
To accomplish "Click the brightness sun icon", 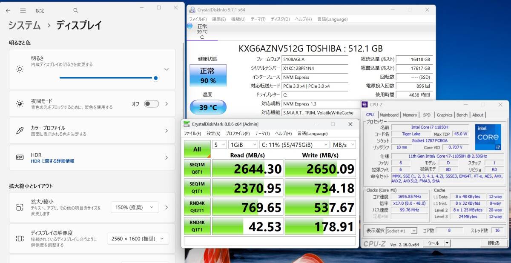I will click(20, 69).
